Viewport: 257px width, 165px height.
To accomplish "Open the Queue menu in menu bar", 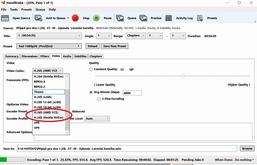I will (x=40, y=10).
